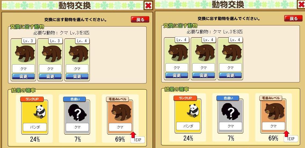Click 変更 under first bear in right panel
305x148 pixels.
pos(177,75)
